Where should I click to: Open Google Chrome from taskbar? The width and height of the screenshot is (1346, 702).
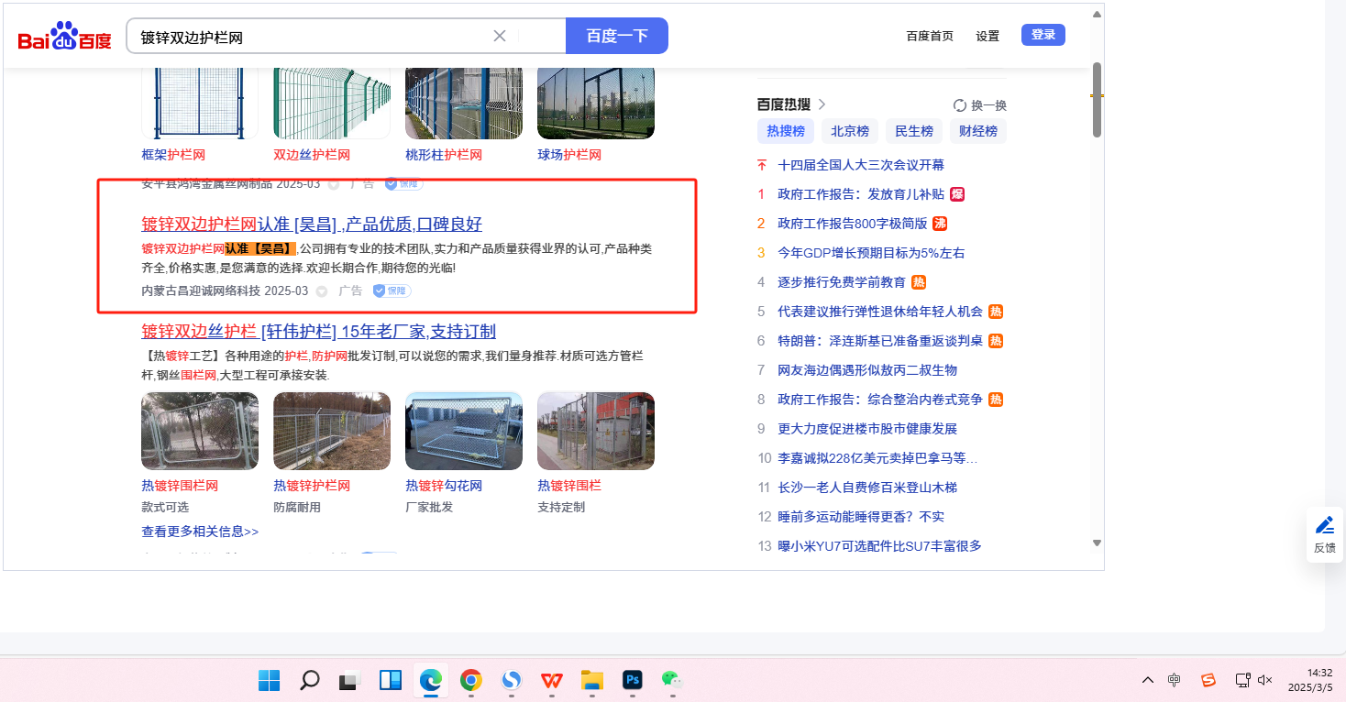[x=471, y=680]
